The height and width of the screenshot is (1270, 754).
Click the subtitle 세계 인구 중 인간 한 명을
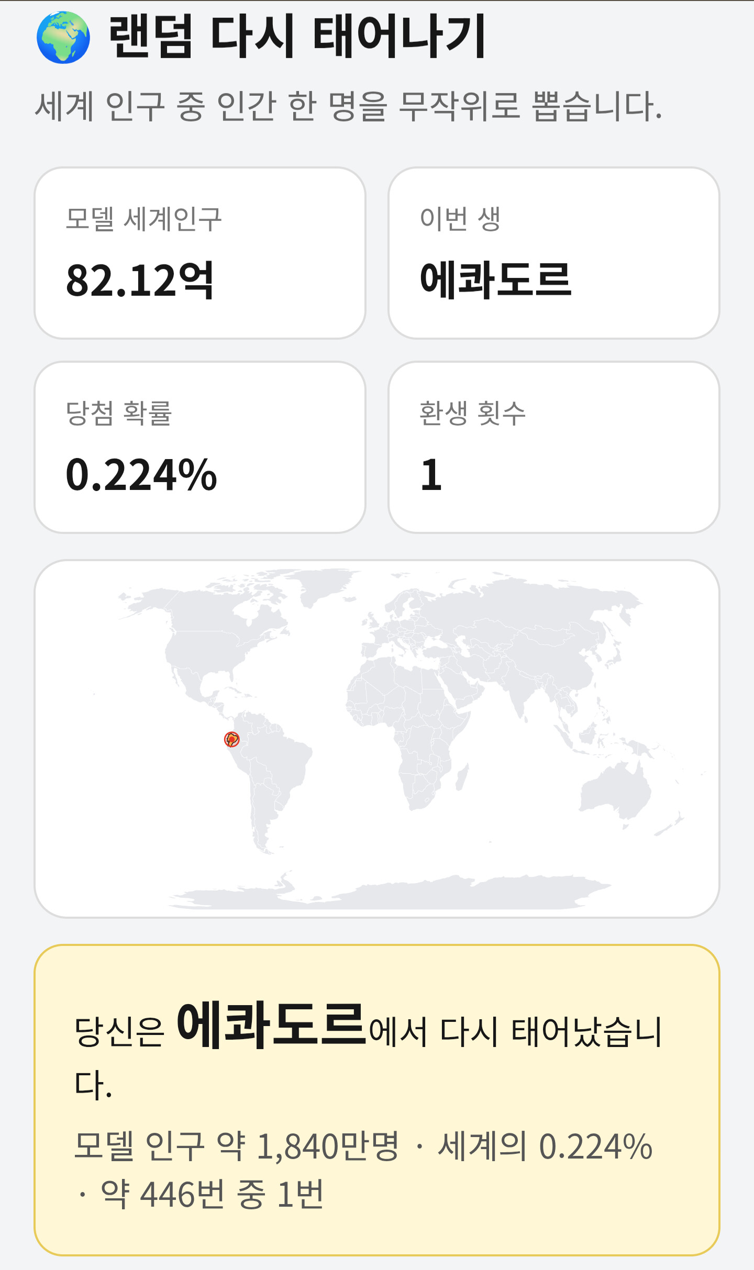point(212,106)
